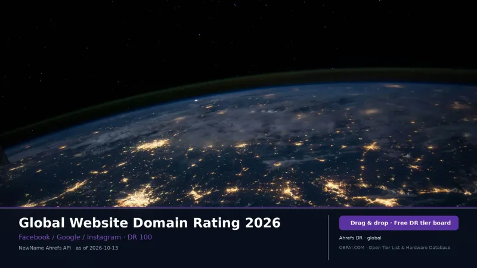Select the 'Facebook / Google / Instagram · DR 100' subtitle
Viewport: 477px width, 268px height.
tap(85, 237)
